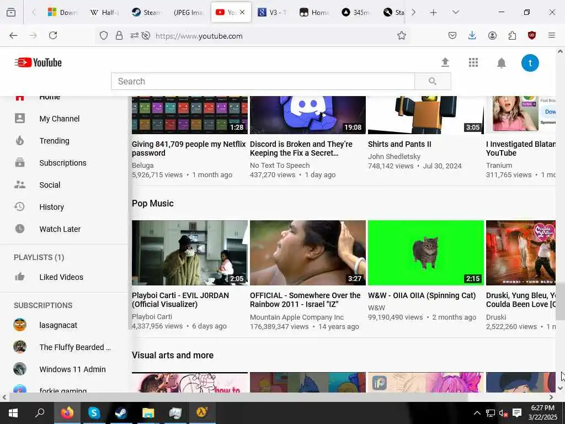Open the Watch Later link
The image size is (565, 424).
click(x=60, y=229)
